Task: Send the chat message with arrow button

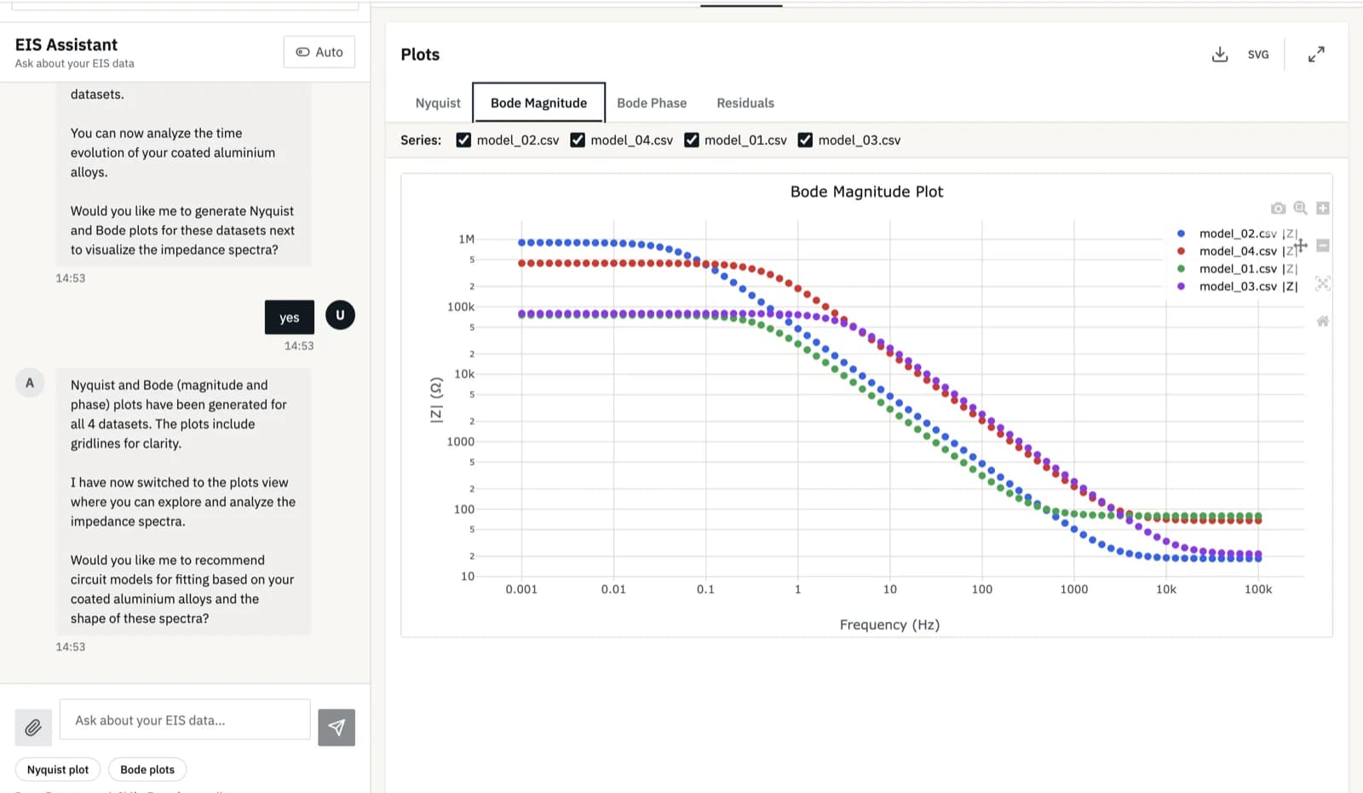Action: 336,727
